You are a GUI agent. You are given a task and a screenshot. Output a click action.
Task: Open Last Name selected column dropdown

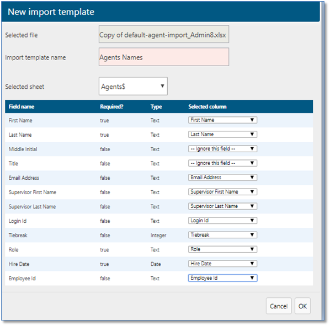(x=222, y=135)
